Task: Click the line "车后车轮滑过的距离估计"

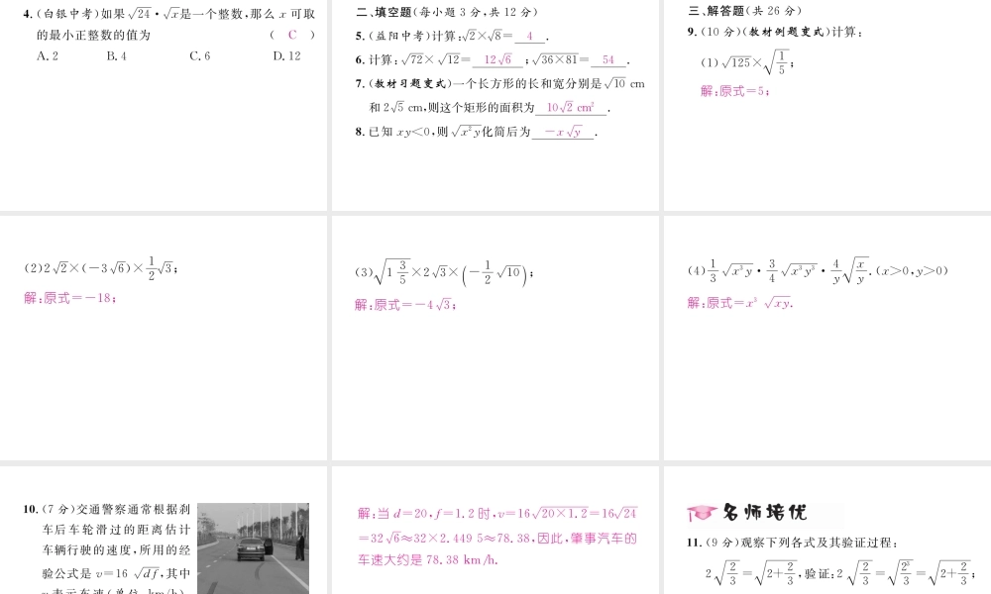Action: (x=116, y=530)
